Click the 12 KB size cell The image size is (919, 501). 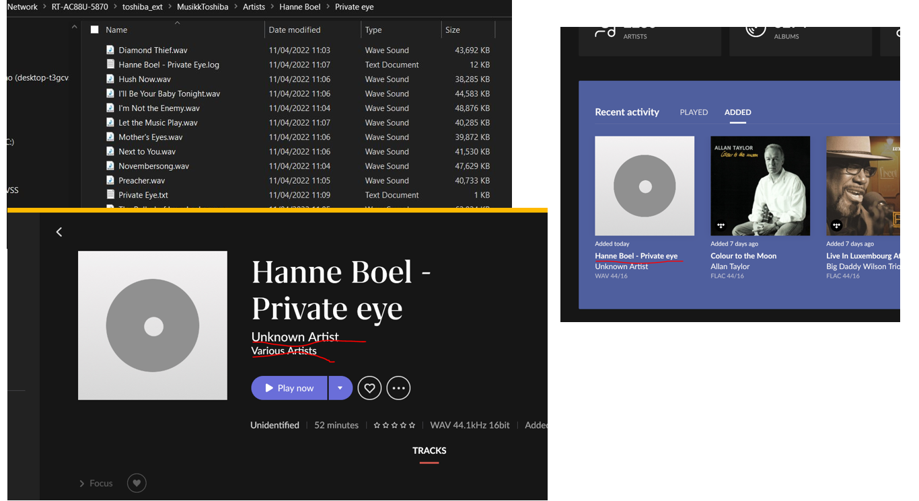click(x=480, y=65)
